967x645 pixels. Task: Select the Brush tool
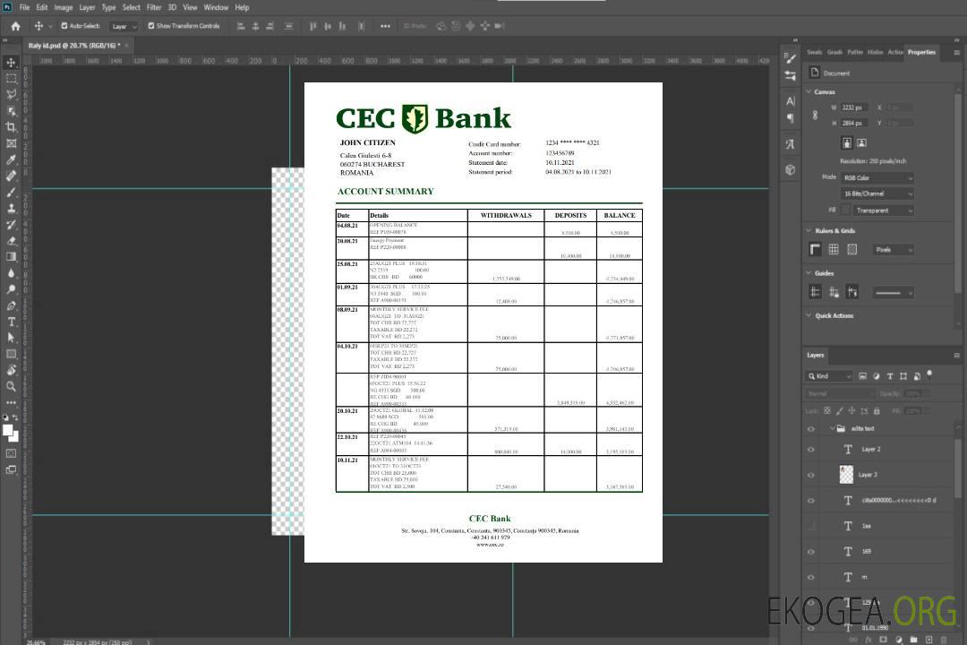click(x=11, y=192)
